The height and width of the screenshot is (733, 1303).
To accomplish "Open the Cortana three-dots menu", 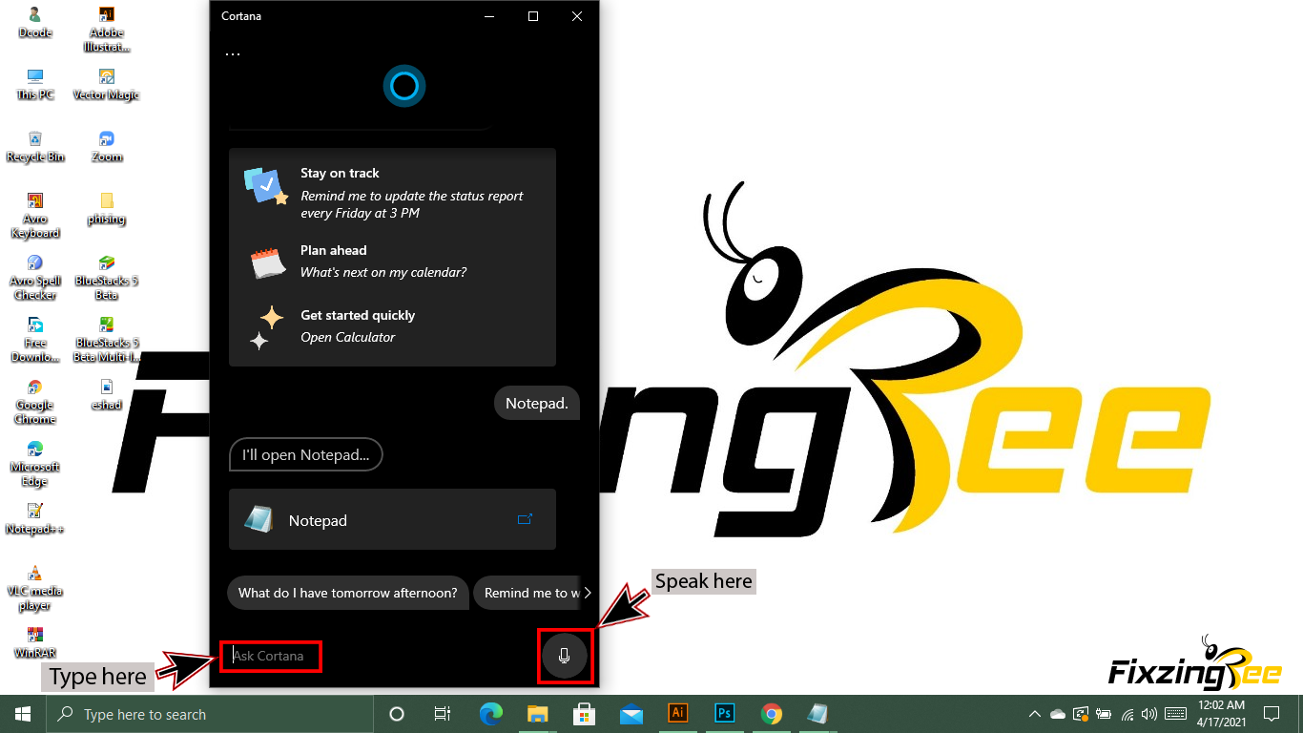I will click(x=233, y=54).
